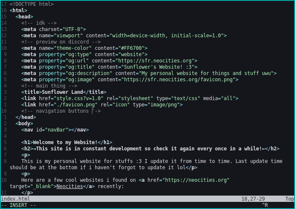Click the https://neocities.org href value
Image resolution: width=295 pixels, height=209 pixels.
tap(196, 180)
